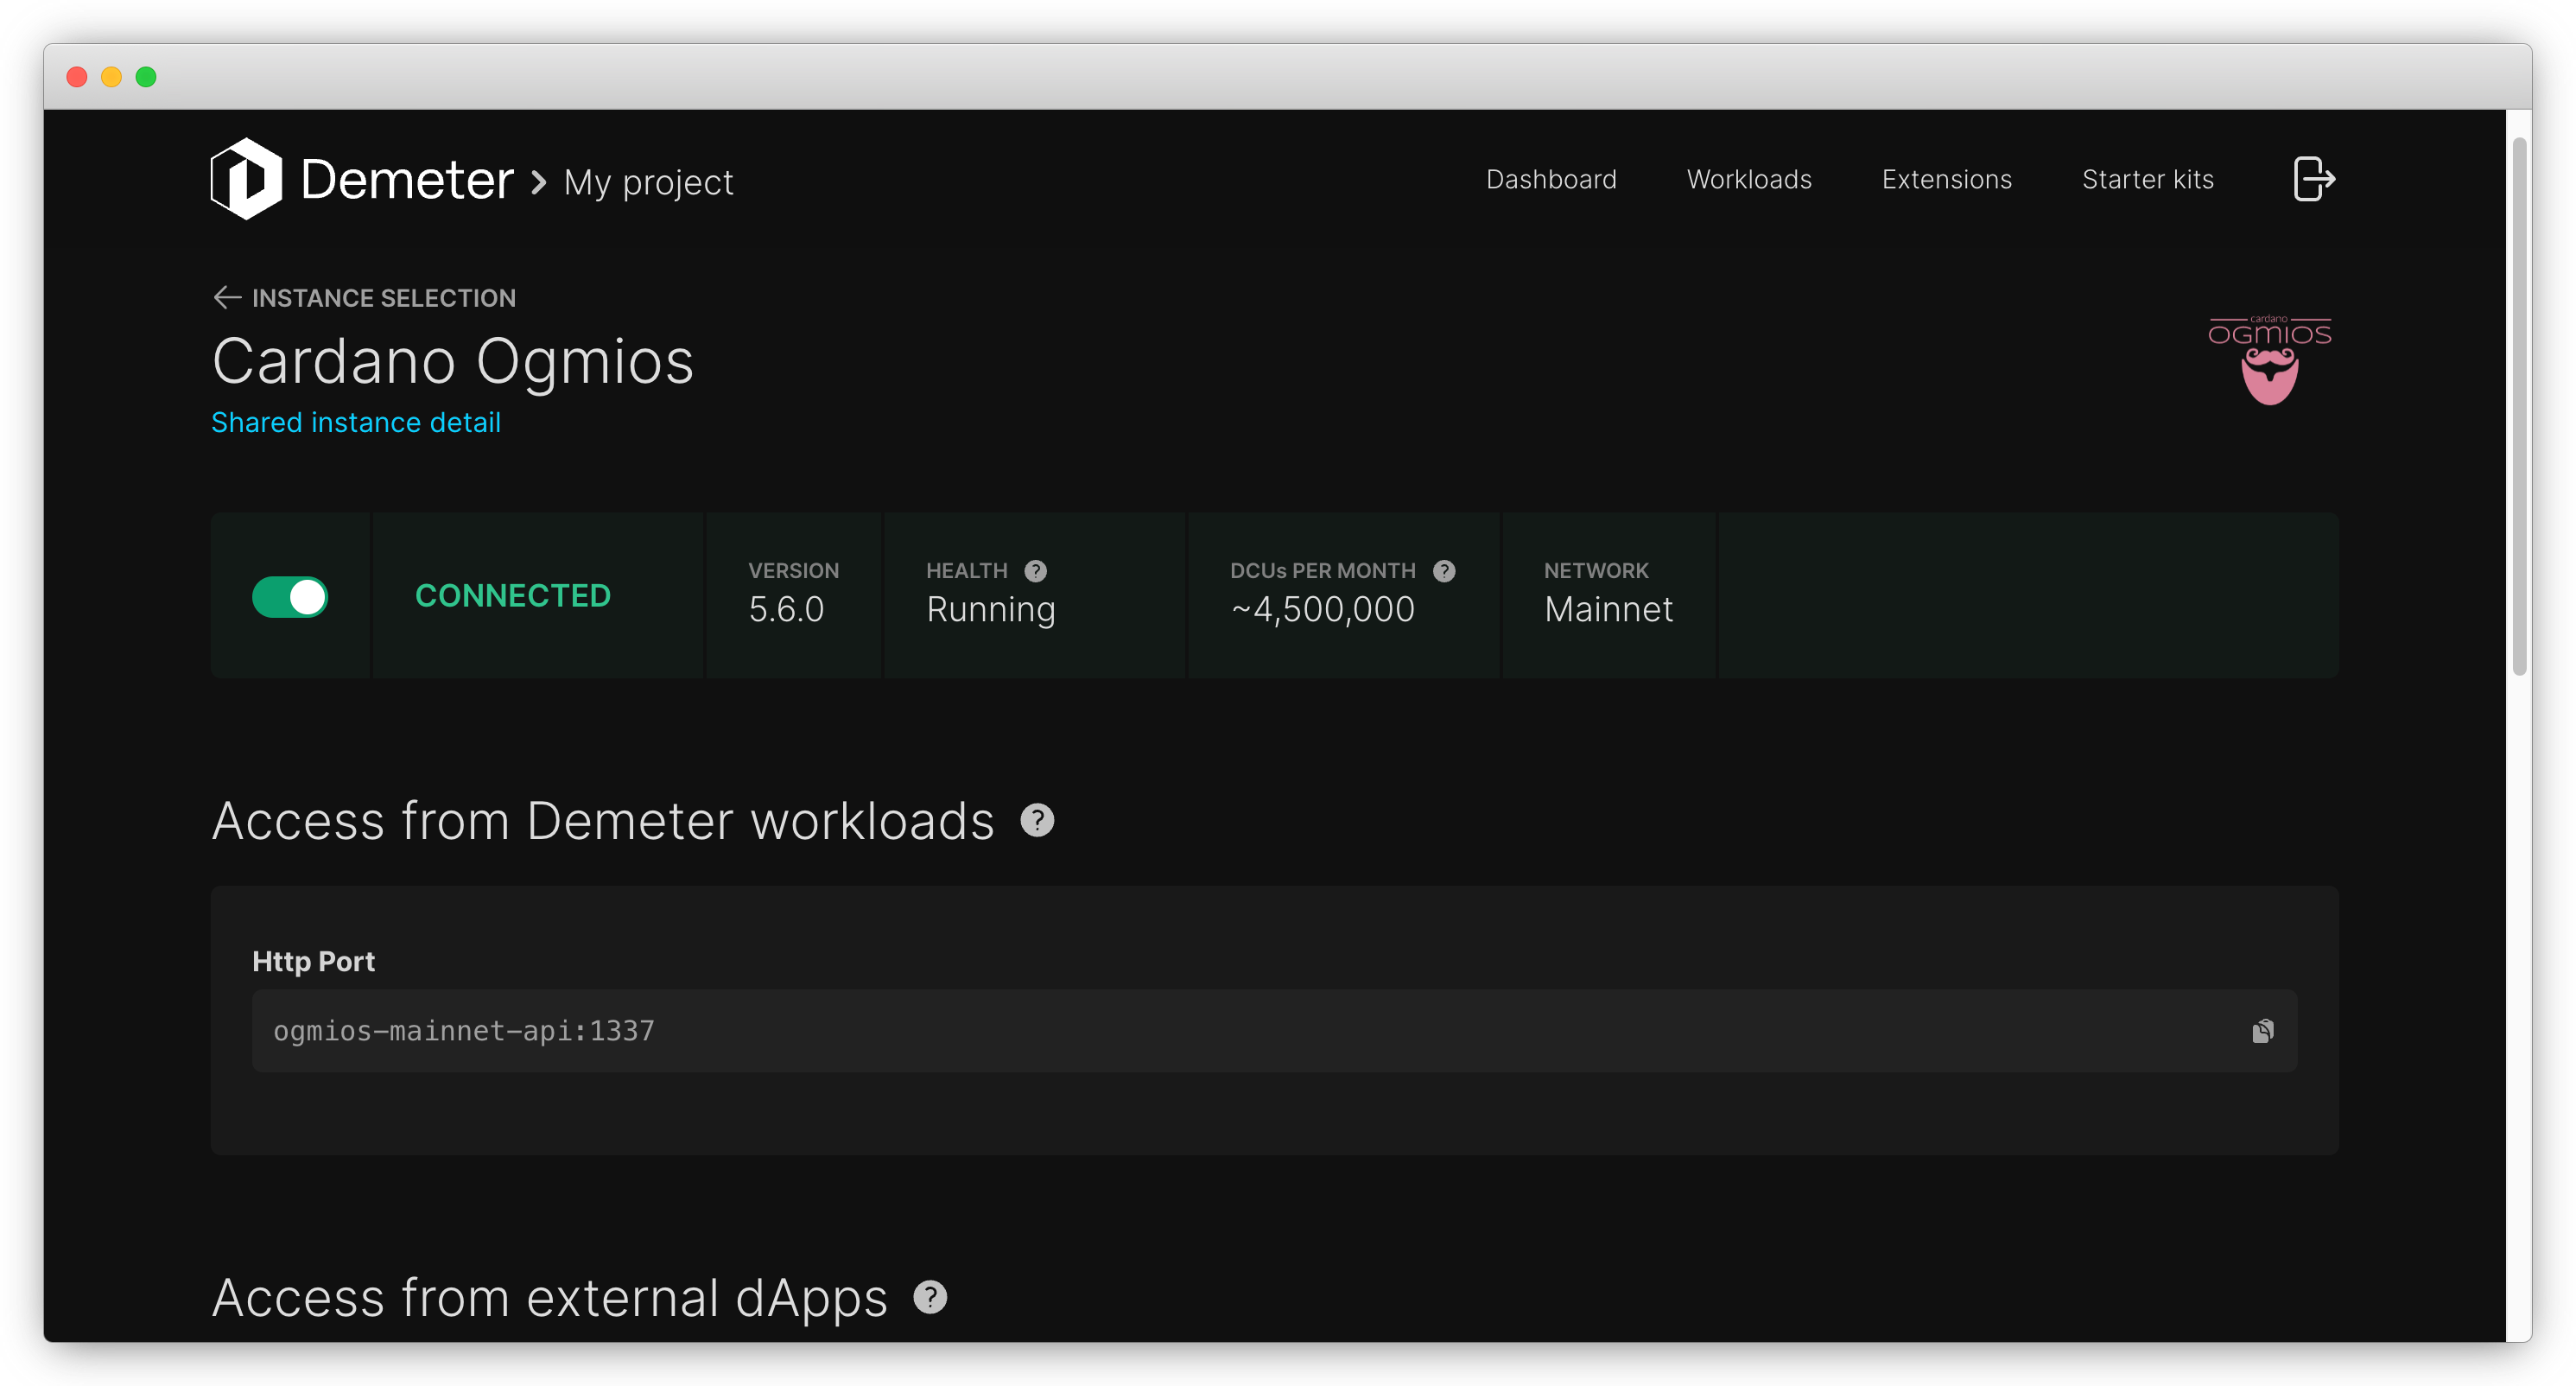Click the red window close button
This screenshot has height=1386, width=2576.
point(77,77)
